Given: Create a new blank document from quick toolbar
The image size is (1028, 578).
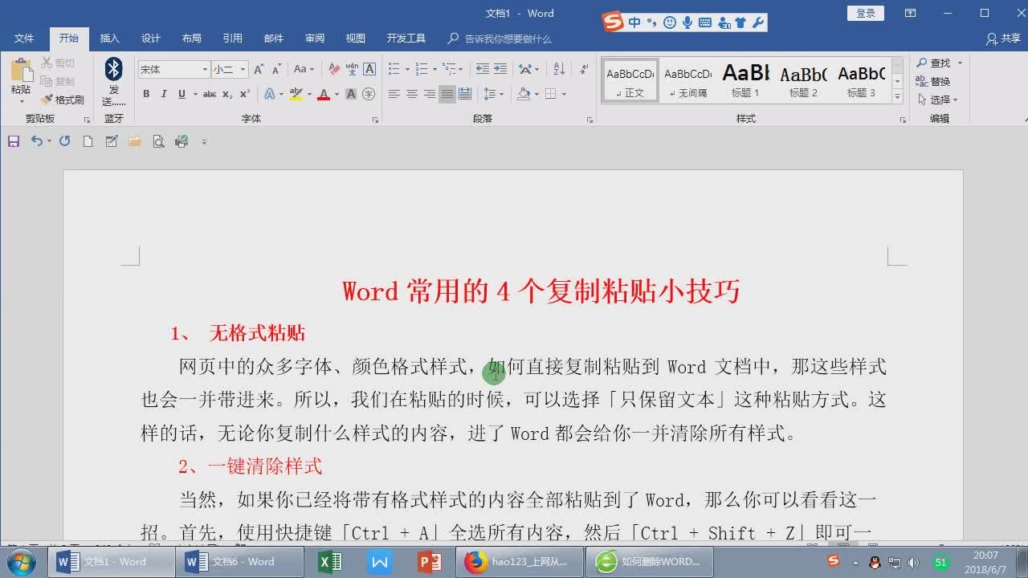Looking at the screenshot, I should click(x=88, y=141).
